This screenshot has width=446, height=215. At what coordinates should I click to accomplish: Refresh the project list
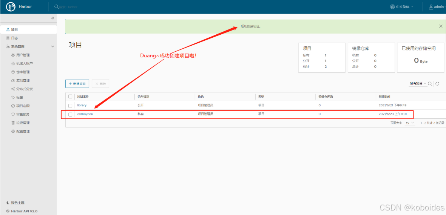click(437, 83)
